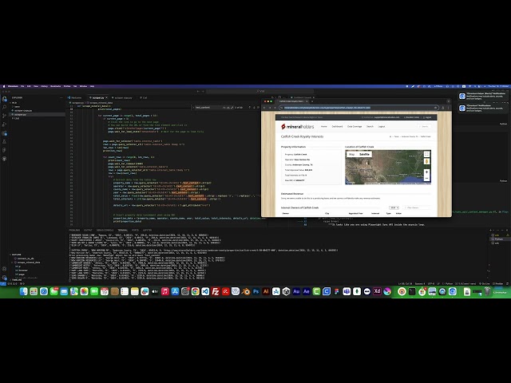Go to previous match in find widget
This screenshot has width=511, height=383.
(250, 108)
